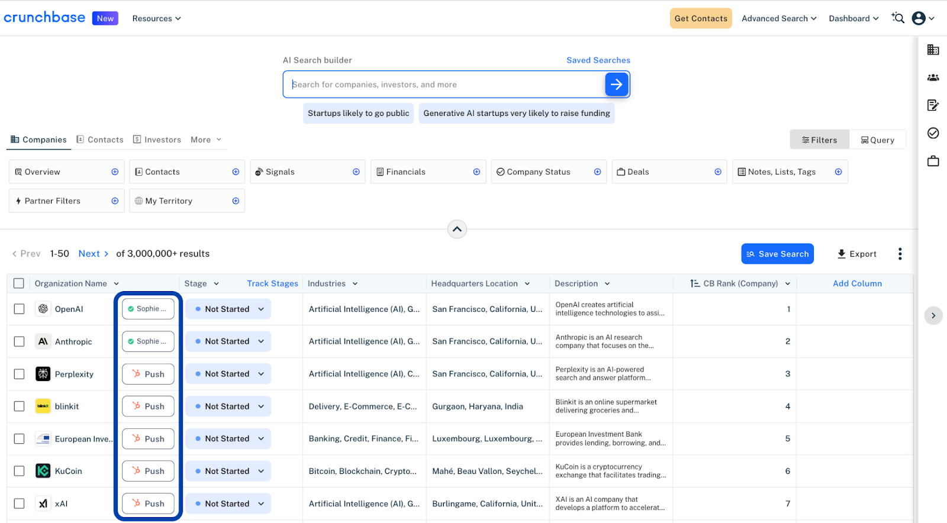
Task: Go to Next page of results
Action: pos(94,254)
